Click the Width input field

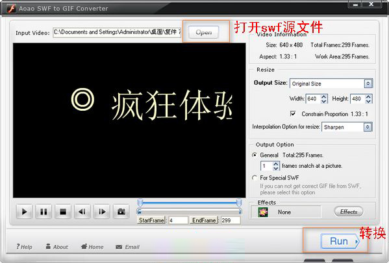313,99
